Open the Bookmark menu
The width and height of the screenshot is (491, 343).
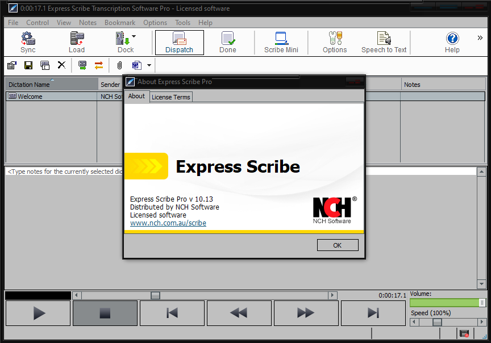[x=120, y=23]
